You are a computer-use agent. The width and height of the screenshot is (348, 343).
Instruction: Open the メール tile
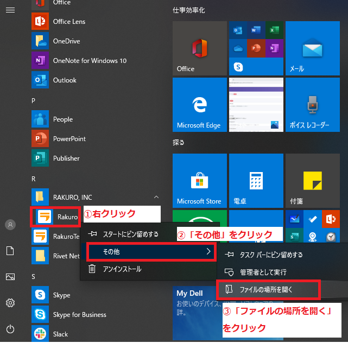click(313, 48)
